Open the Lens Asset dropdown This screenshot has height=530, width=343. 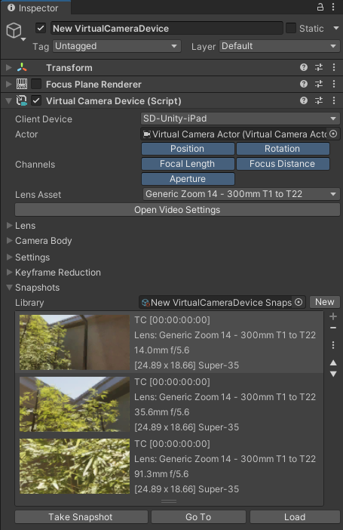[241, 194]
